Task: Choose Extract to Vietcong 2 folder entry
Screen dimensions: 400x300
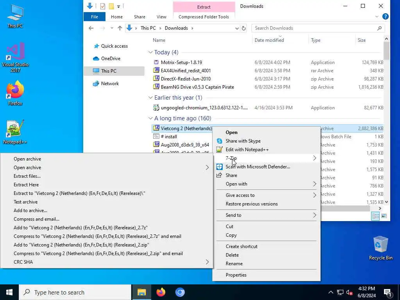Action: (107, 193)
